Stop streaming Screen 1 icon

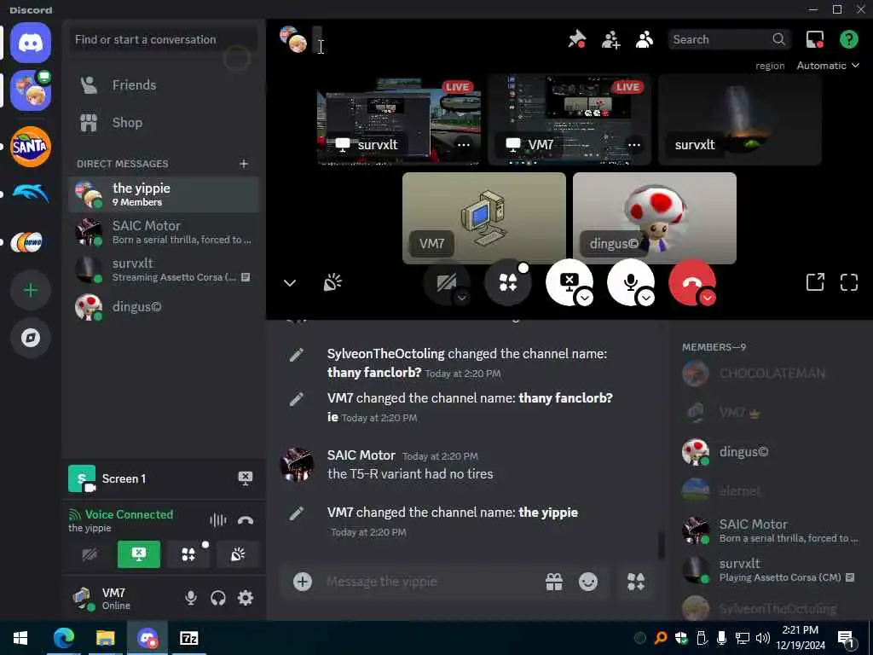[x=245, y=478]
